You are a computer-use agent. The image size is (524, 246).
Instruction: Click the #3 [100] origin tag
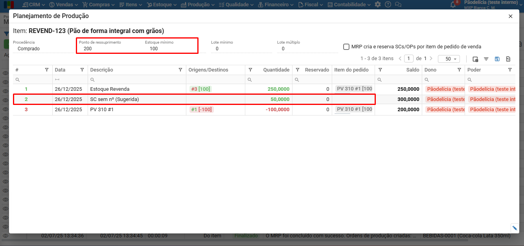(200, 89)
